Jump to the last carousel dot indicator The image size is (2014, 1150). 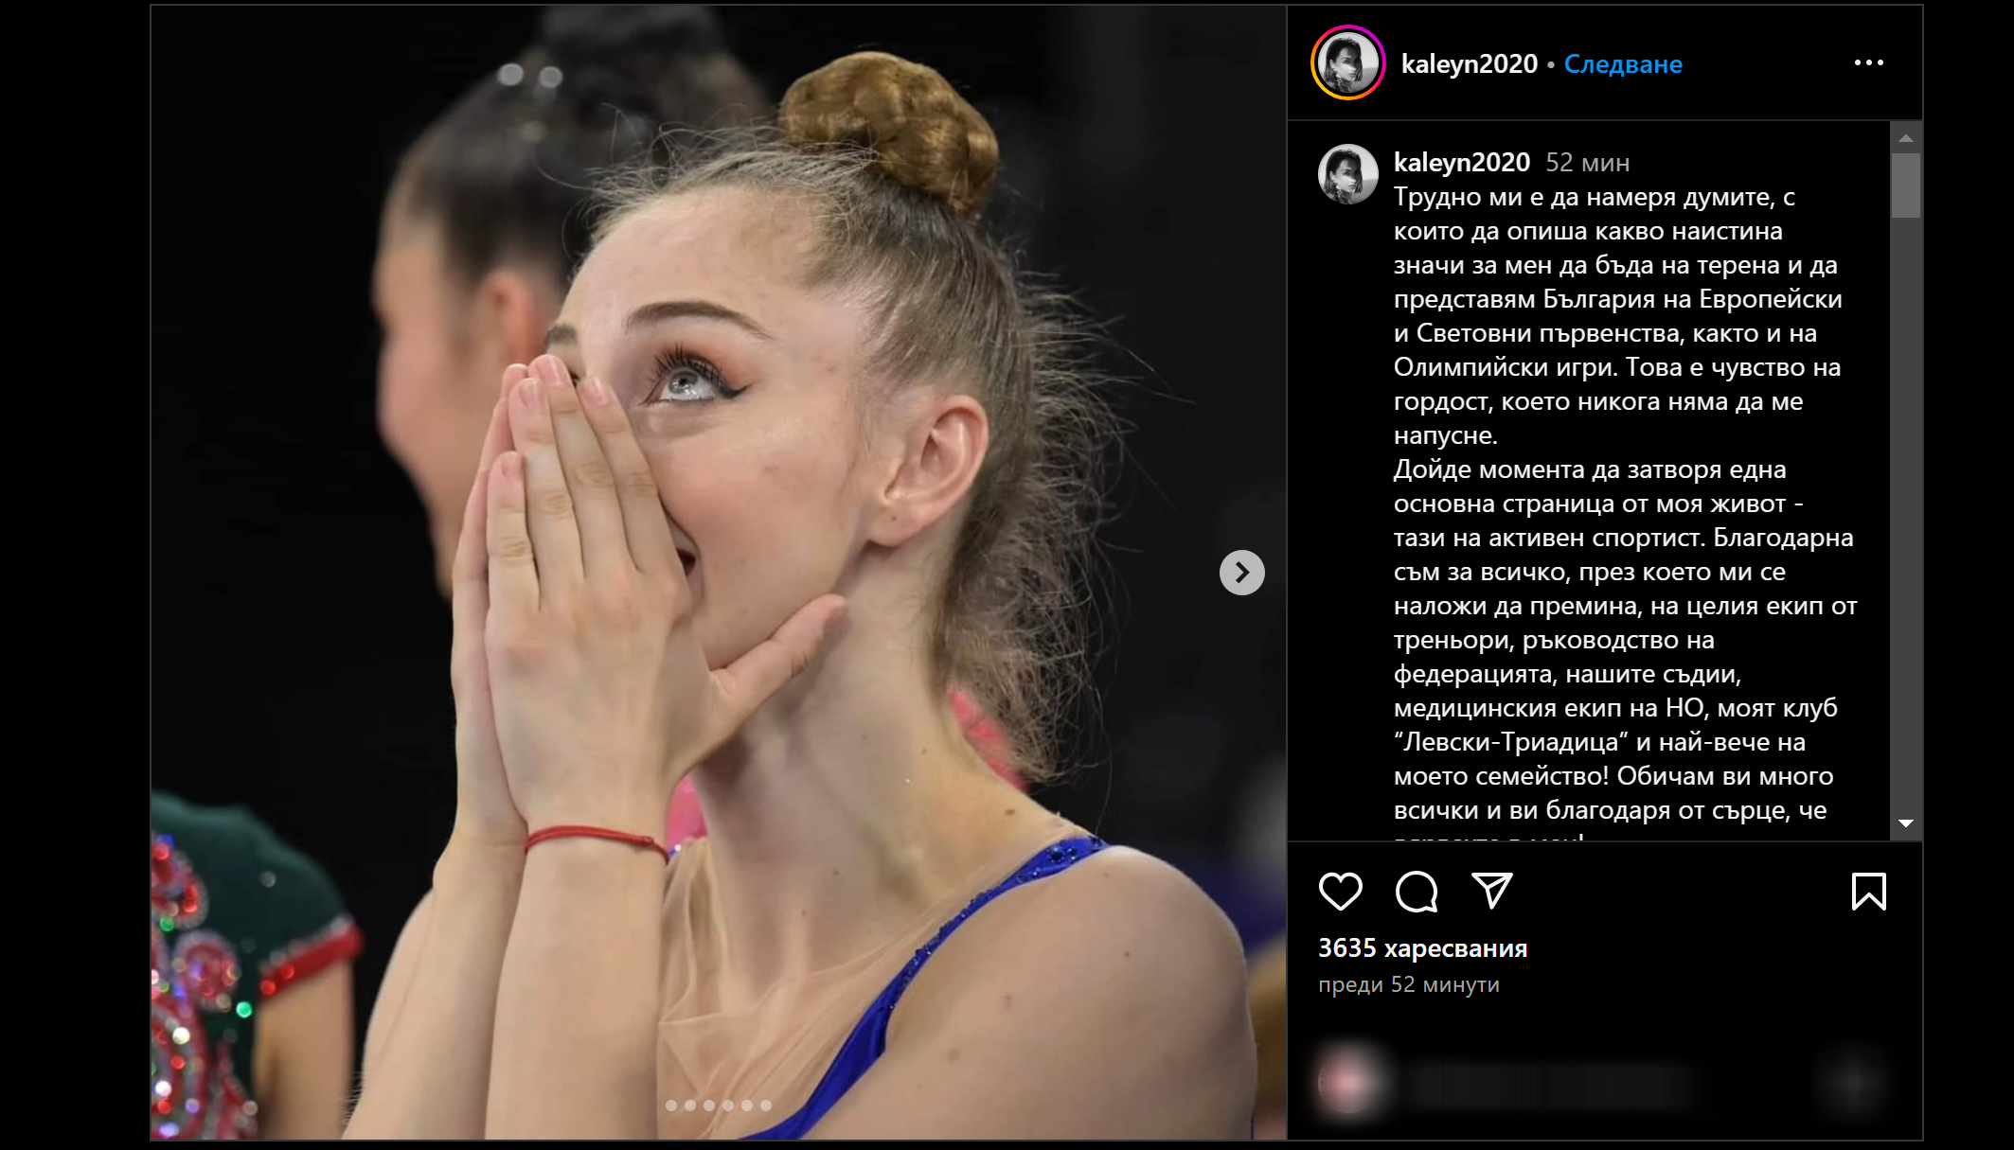pos(766,1106)
